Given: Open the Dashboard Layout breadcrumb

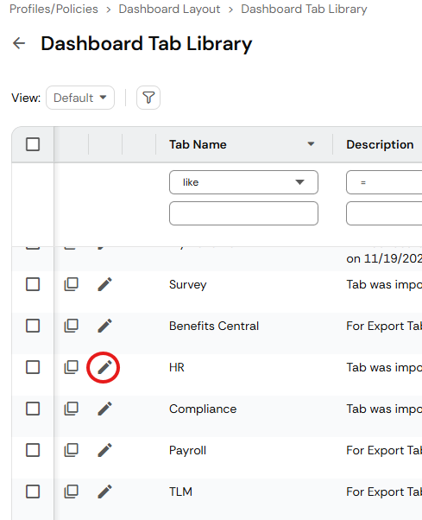Looking at the screenshot, I should (x=169, y=9).
